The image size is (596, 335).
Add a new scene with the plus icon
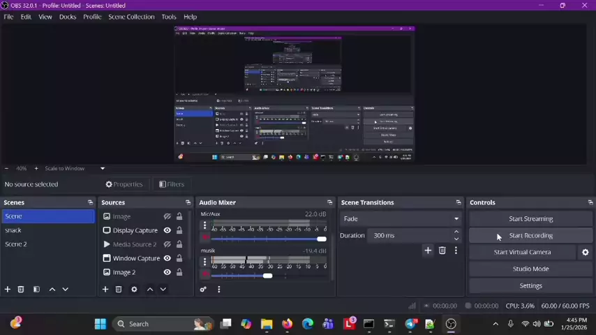tap(8, 289)
